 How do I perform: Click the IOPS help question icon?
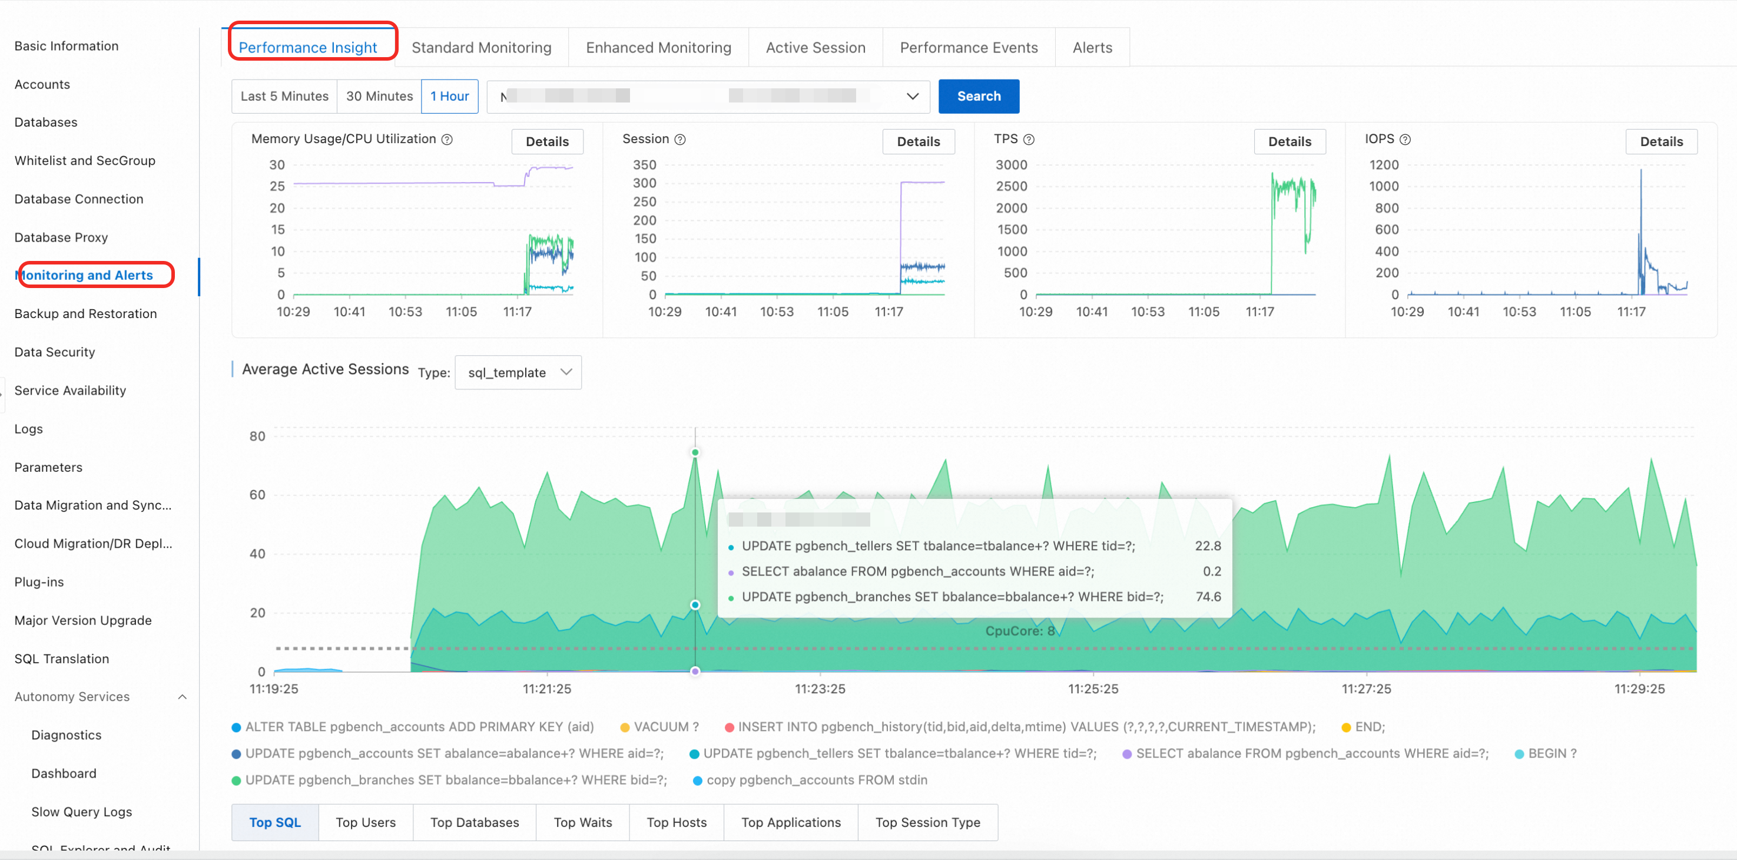click(x=1405, y=140)
